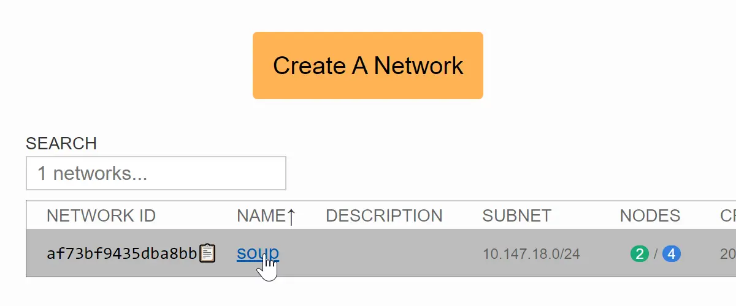Click the Create A Network button
The image size is (736, 306).
point(368,65)
